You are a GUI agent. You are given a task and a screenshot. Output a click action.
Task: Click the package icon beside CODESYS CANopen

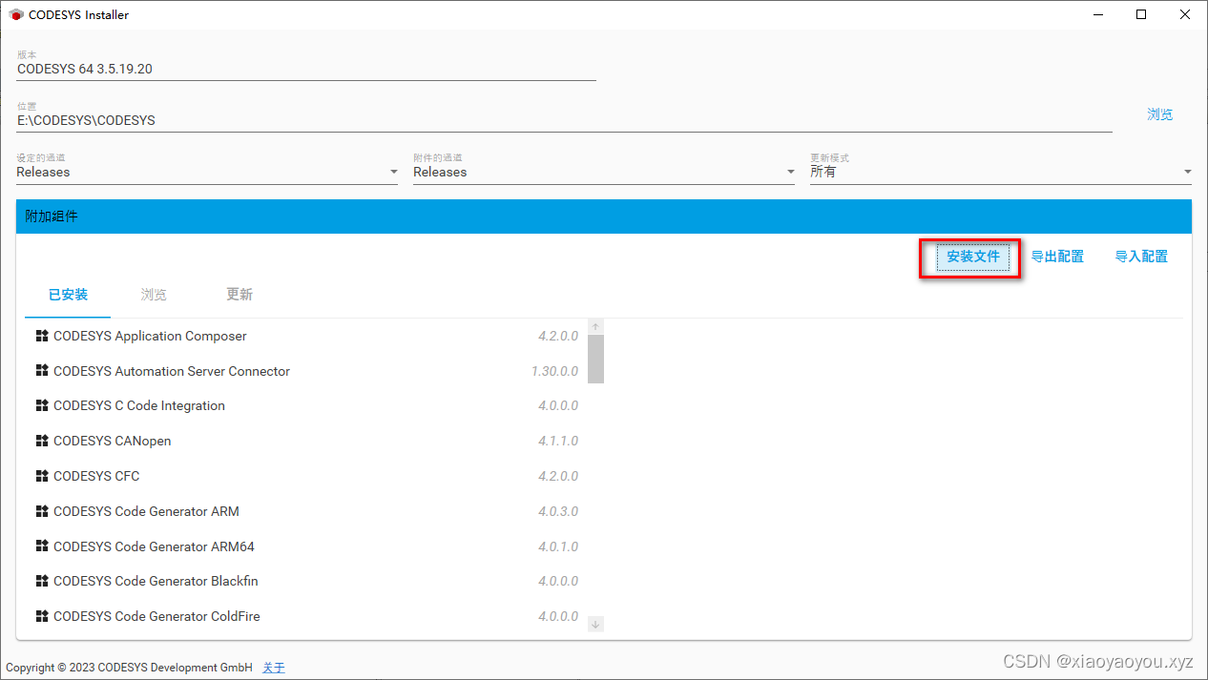click(x=42, y=441)
